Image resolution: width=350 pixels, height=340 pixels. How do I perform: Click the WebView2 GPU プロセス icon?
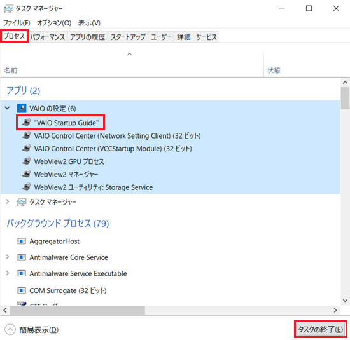point(26,161)
